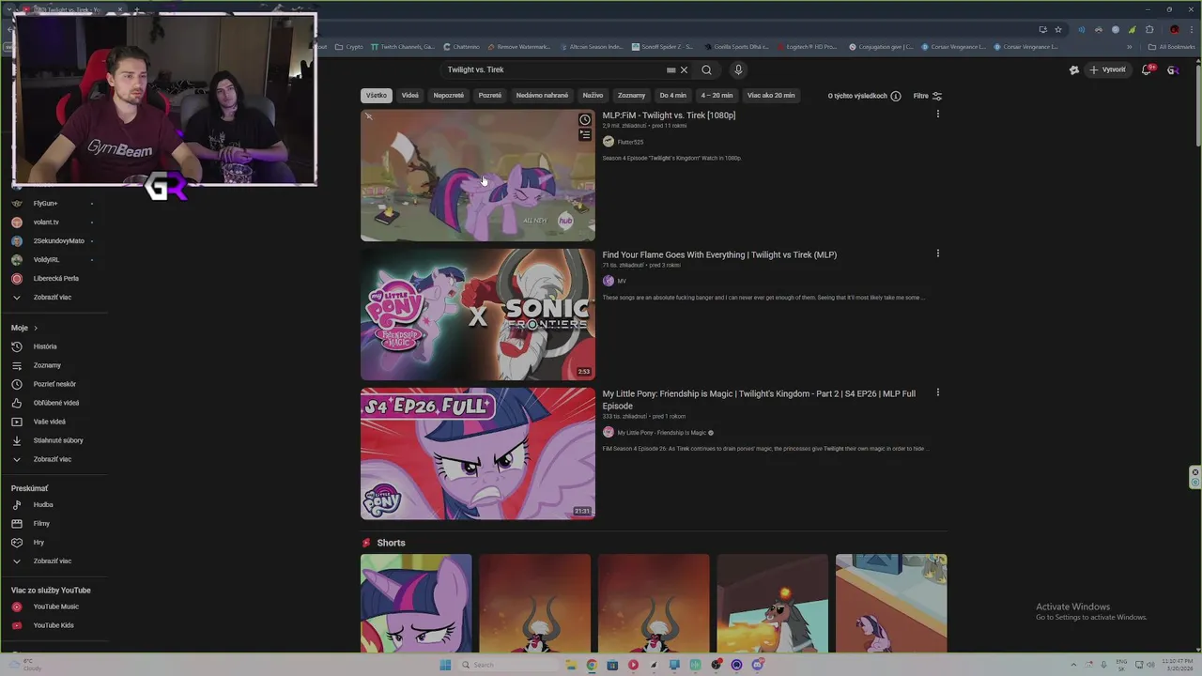Select the Nedávno nahrané filter chip

[542, 96]
